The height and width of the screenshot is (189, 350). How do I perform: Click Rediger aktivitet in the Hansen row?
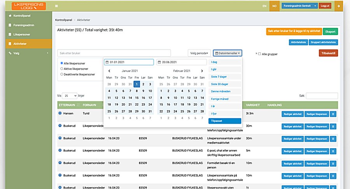pos(292,114)
